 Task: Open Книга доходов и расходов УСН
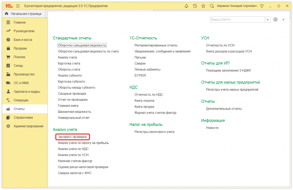coord(229,52)
